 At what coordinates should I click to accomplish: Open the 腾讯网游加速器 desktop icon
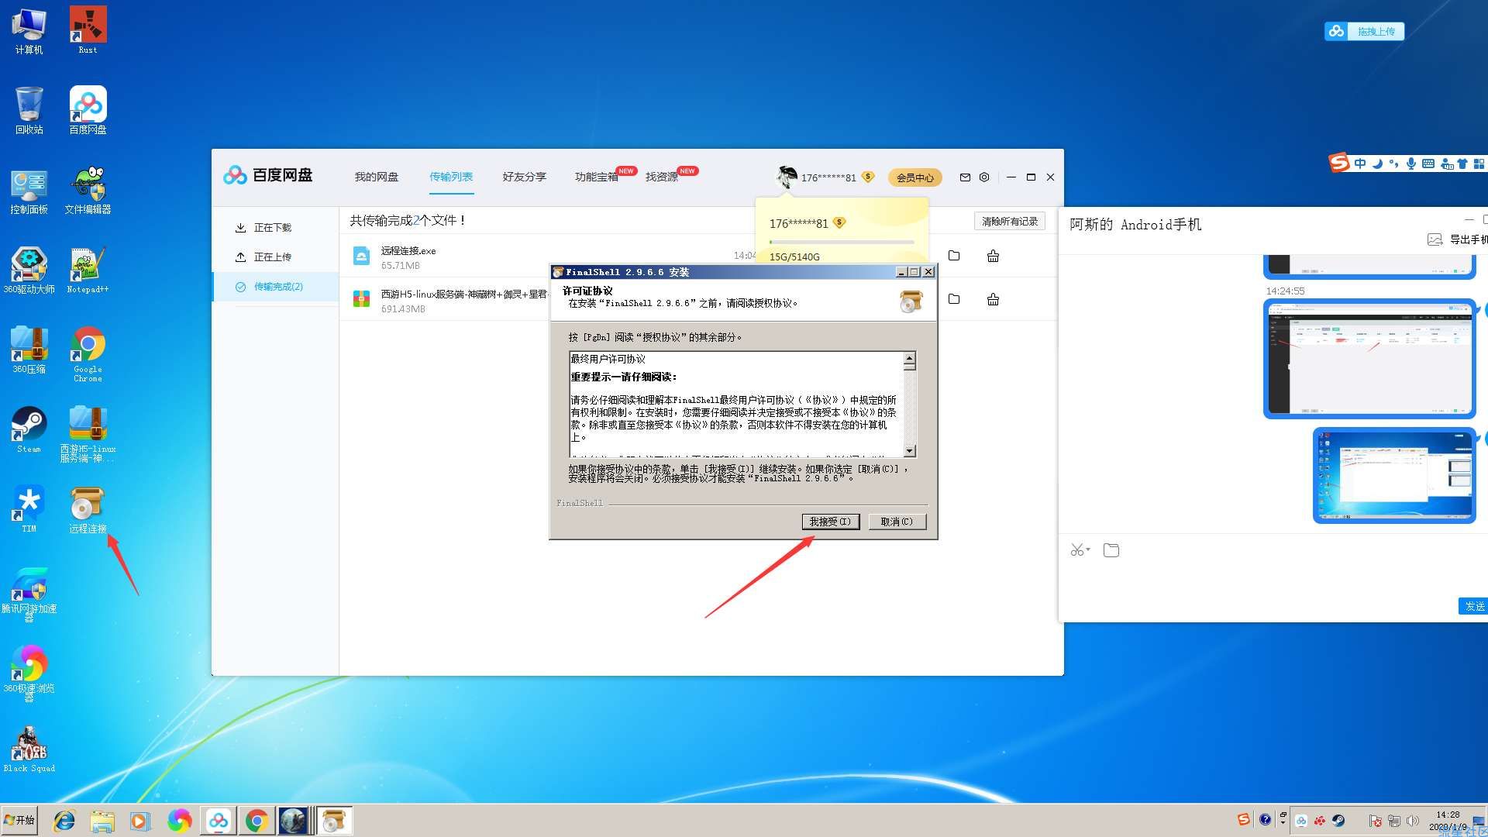(29, 594)
